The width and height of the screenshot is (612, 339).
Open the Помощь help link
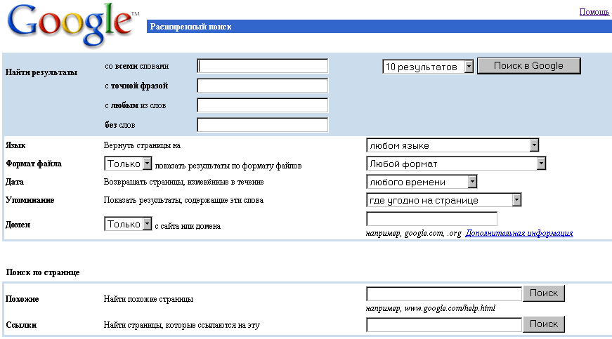[x=594, y=12]
